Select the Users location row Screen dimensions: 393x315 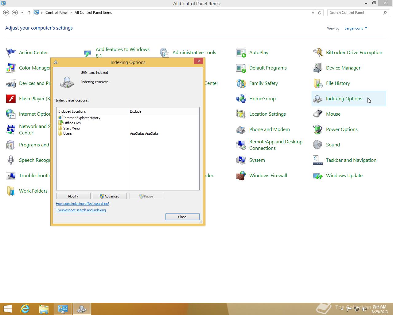(128, 134)
